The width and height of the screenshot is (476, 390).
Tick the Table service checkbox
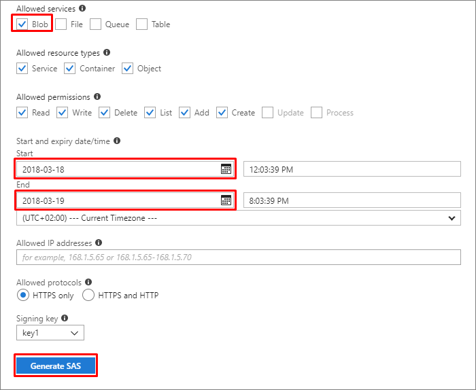pos(141,24)
